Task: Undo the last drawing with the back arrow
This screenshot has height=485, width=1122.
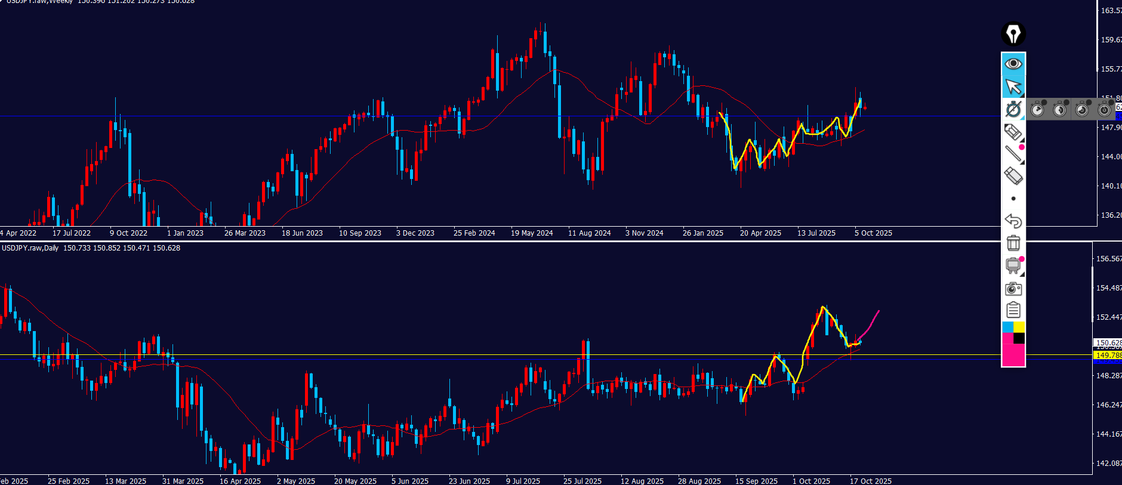Action: coord(1013,221)
